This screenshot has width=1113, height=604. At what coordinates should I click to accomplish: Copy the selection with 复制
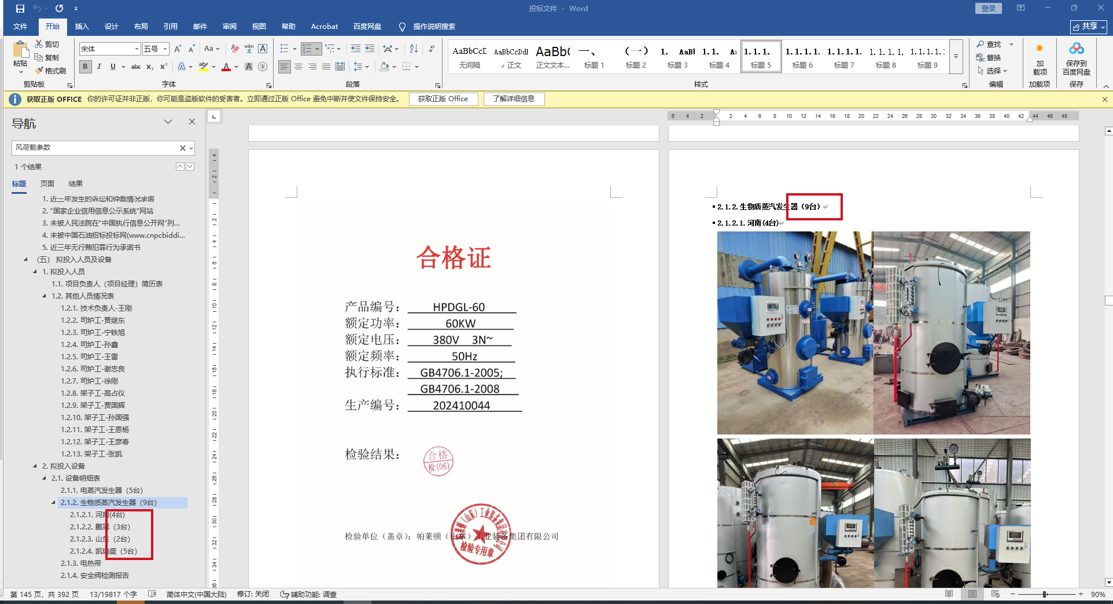[x=47, y=57]
